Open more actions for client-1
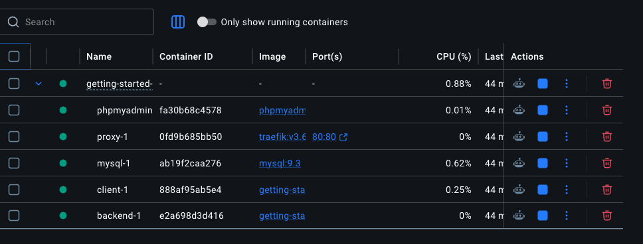 (x=567, y=190)
